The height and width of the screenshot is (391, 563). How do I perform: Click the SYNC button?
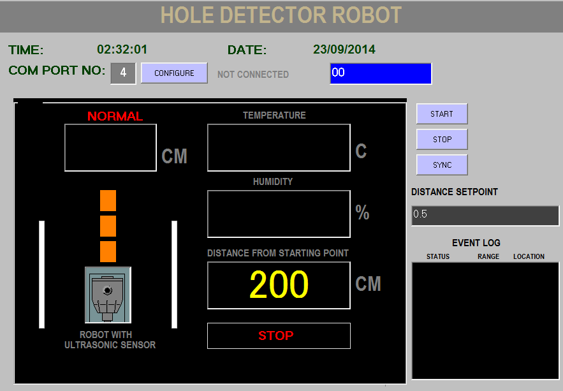(x=441, y=165)
